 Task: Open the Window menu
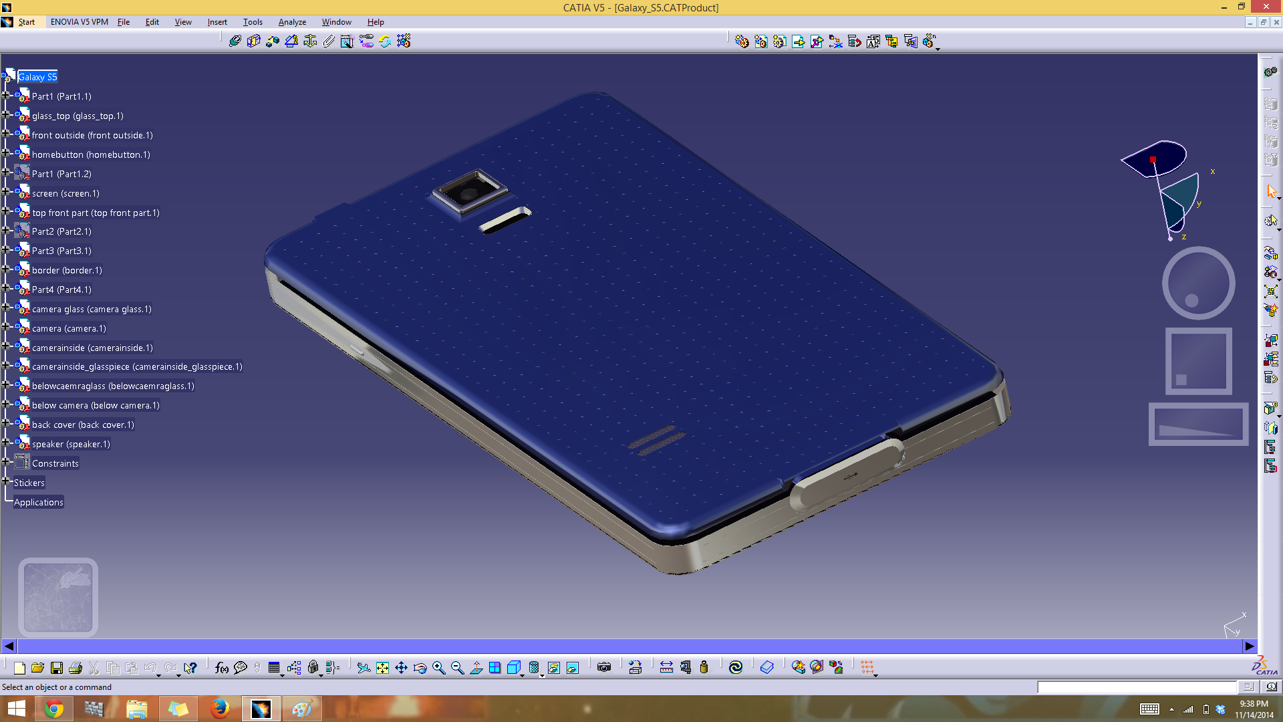[336, 22]
